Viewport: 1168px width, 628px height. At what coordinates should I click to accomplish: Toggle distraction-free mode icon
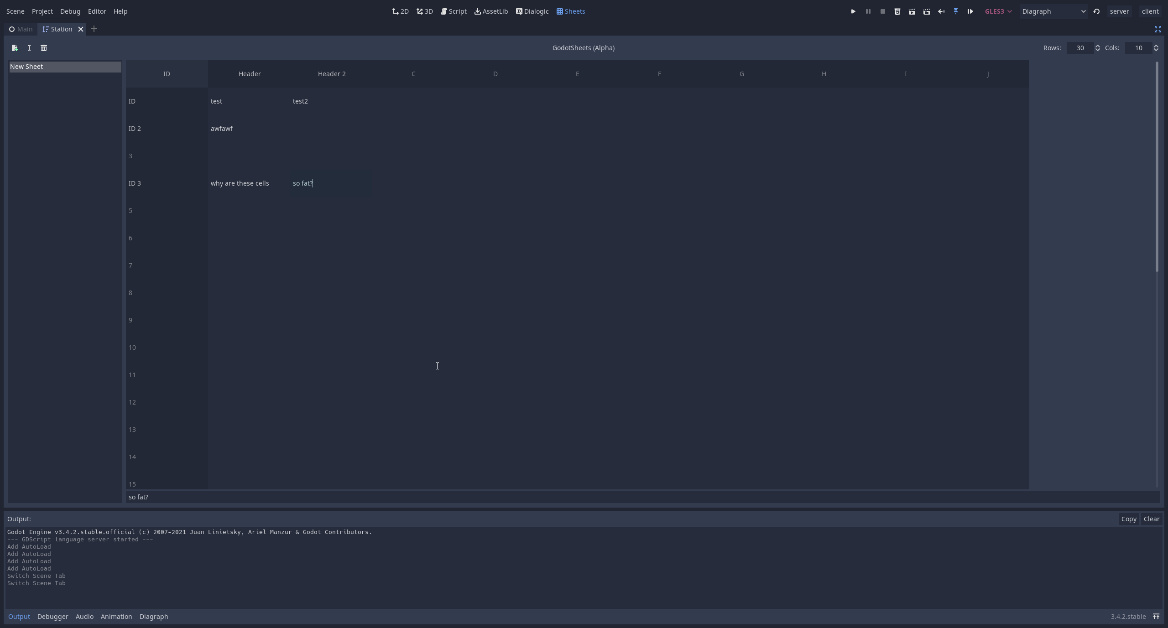click(1158, 29)
